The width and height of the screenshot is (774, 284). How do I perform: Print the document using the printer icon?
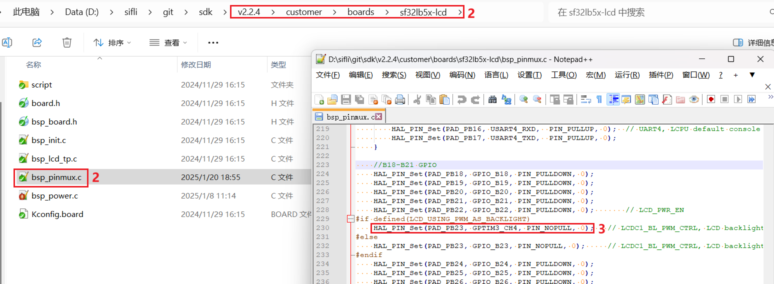[400, 99]
